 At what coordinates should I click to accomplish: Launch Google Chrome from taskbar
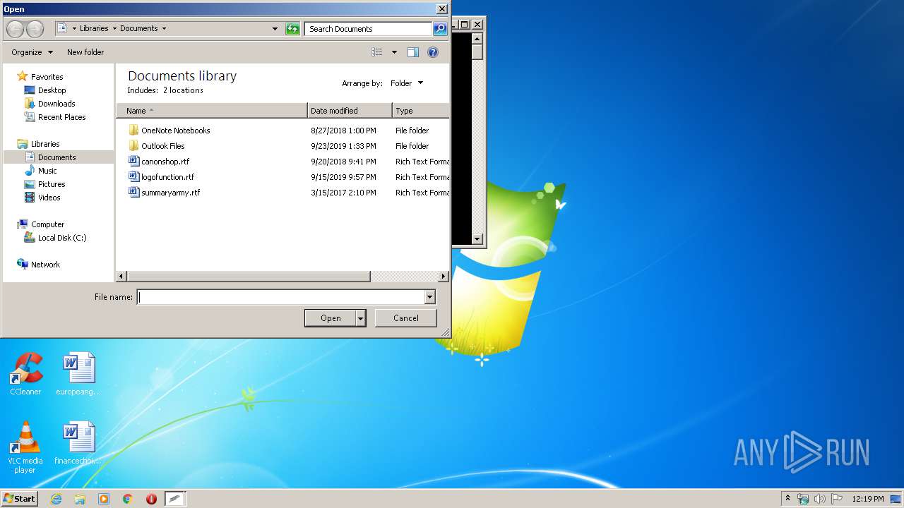point(128,499)
